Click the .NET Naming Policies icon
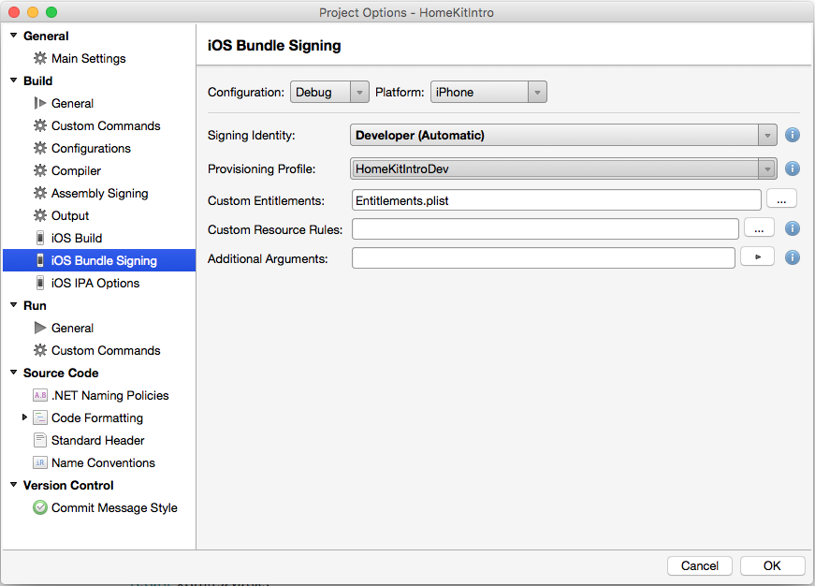The height and width of the screenshot is (586, 815). (x=39, y=395)
